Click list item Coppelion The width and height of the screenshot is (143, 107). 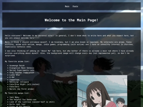point(14,80)
